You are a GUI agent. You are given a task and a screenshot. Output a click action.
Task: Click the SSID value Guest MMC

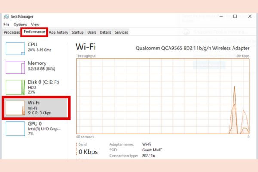click(x=152, y=150)
